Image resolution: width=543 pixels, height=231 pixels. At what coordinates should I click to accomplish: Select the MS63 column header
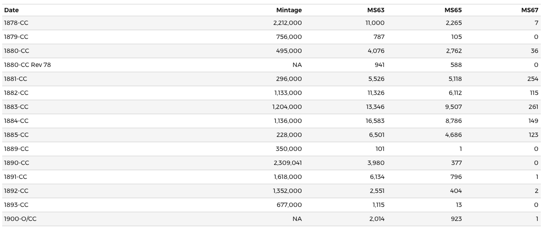[x=376, y=10]
